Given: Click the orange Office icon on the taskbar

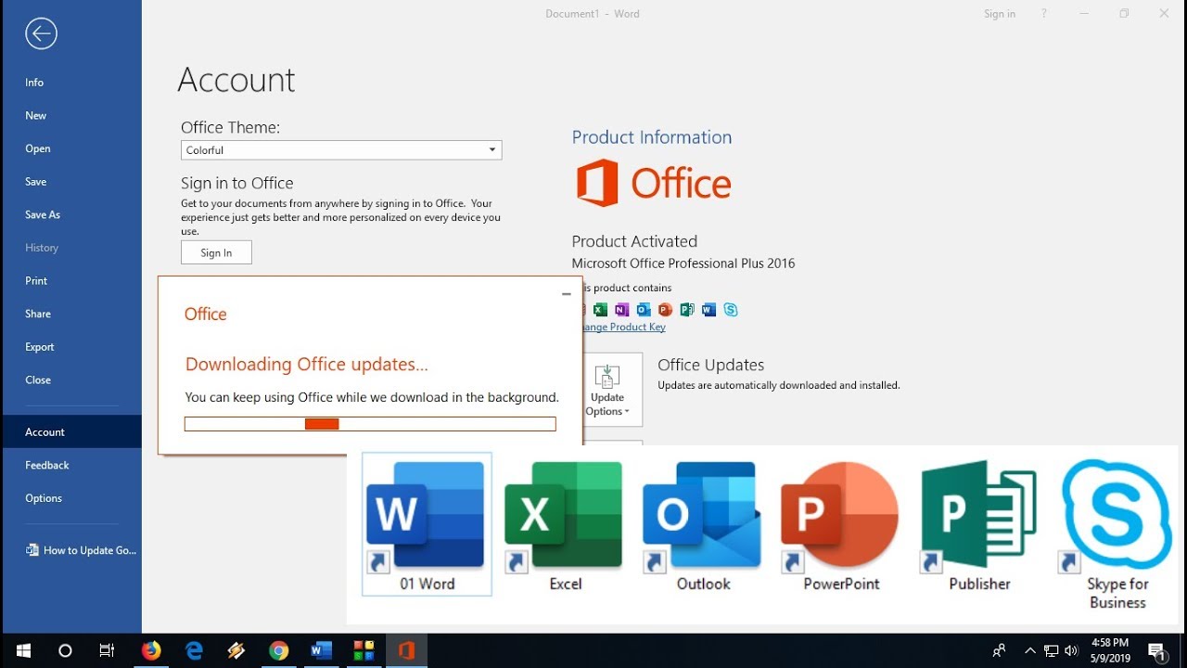Looking at the screenshot, I should coord(406,650).
